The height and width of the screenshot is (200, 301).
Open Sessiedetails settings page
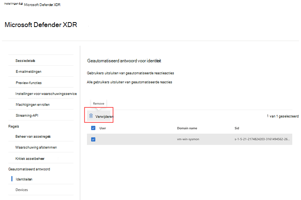pos(25,61)
